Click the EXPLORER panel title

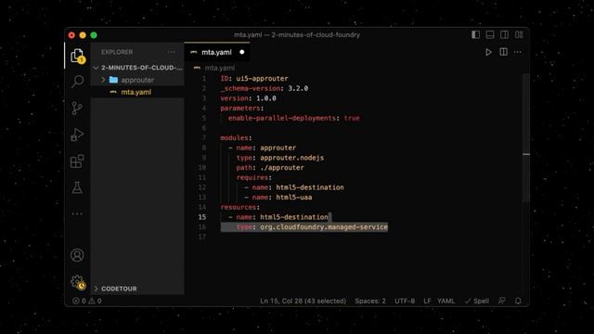[117, 52]
